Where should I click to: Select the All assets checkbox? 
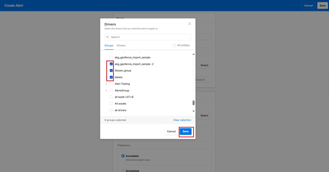pyautogui.click(x=111, y=104)
